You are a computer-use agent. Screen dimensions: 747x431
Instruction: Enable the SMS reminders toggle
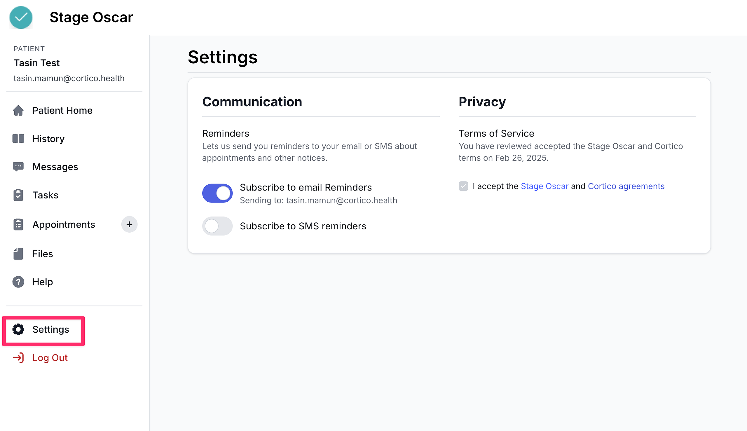(x=217, y=226)
